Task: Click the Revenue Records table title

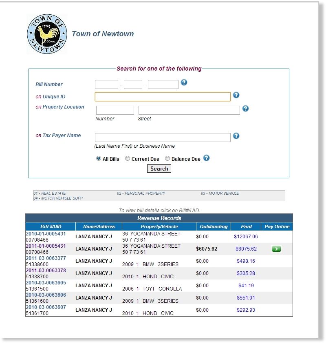Action: click(x=159, y=218)
